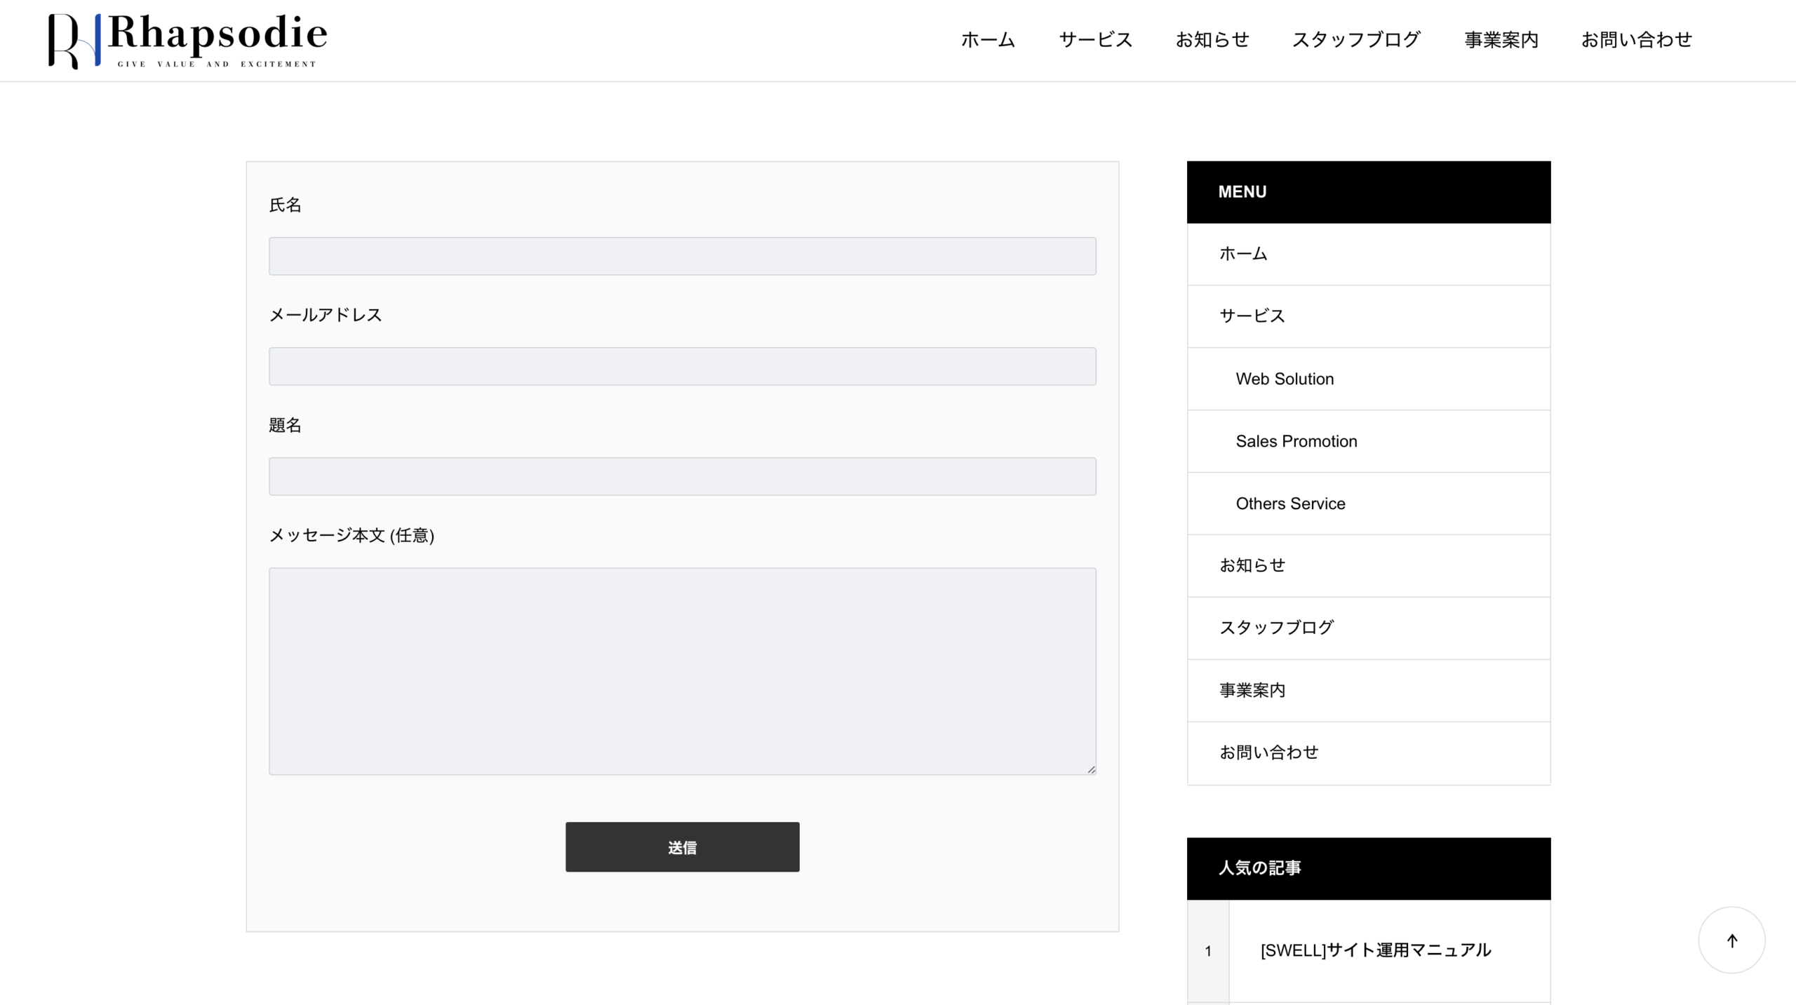
Task: Select 事業案内 in header navigation
Action: point(1501,40)
